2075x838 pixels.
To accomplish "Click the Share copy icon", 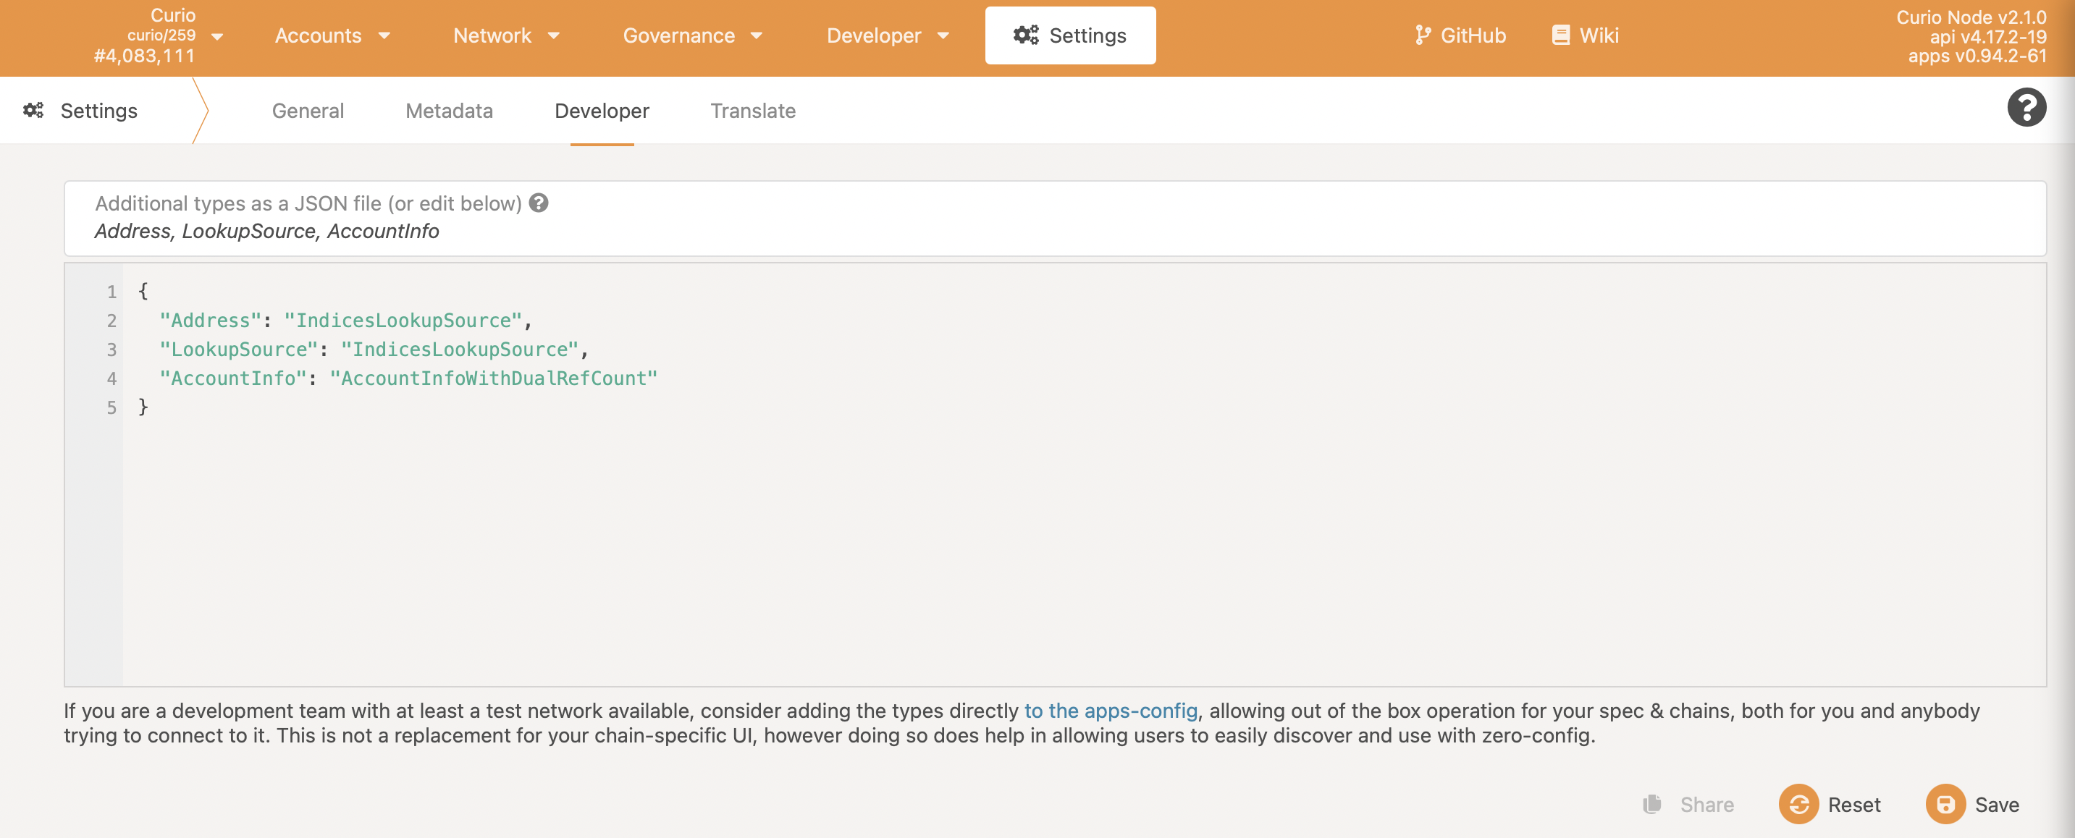I will (x=1652, y=803).
